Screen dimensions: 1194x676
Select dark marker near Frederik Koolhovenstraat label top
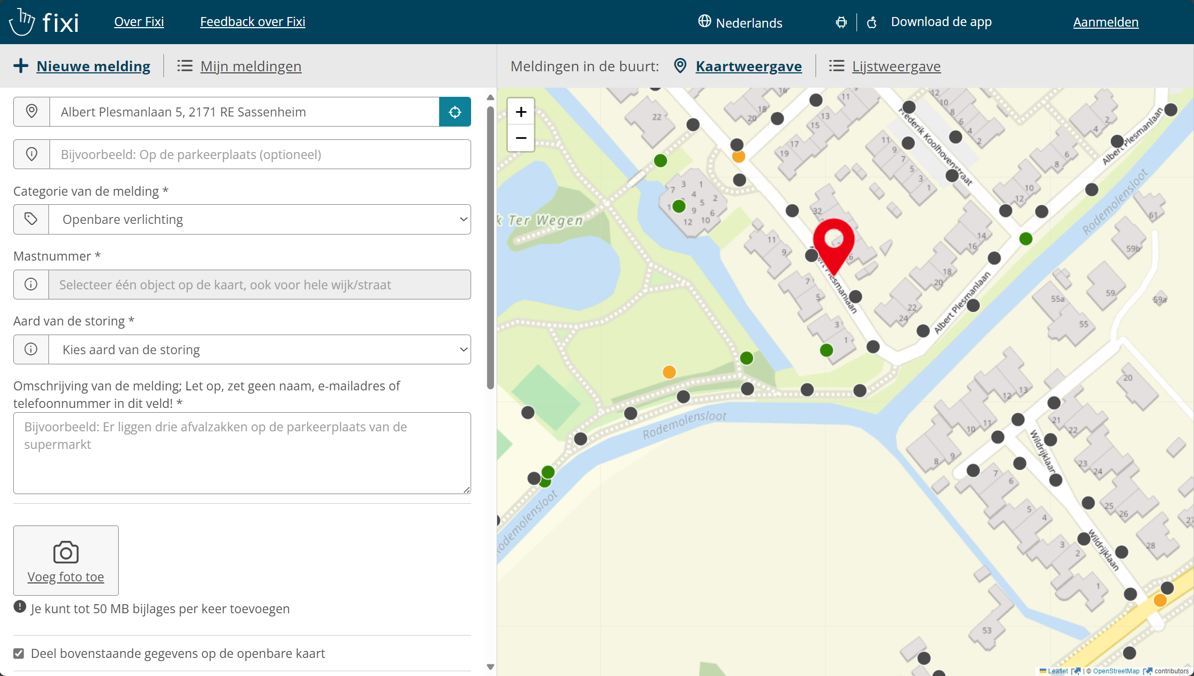click(x=909, y=107)
